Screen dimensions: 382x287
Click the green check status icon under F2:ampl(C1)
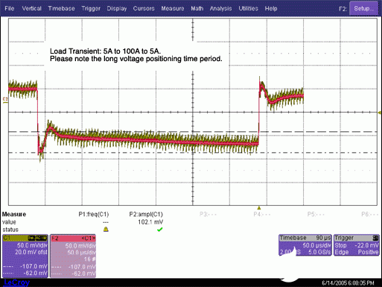tap(160, 230)
